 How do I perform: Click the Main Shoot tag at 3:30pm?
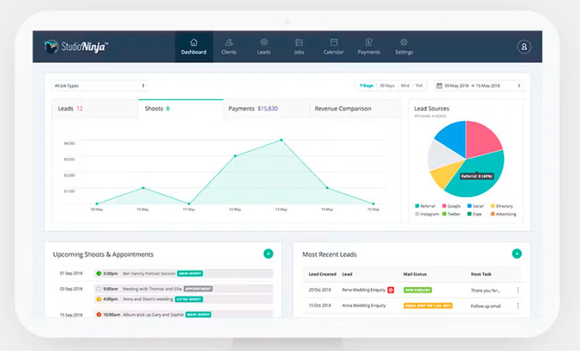[x=190, y=273]
